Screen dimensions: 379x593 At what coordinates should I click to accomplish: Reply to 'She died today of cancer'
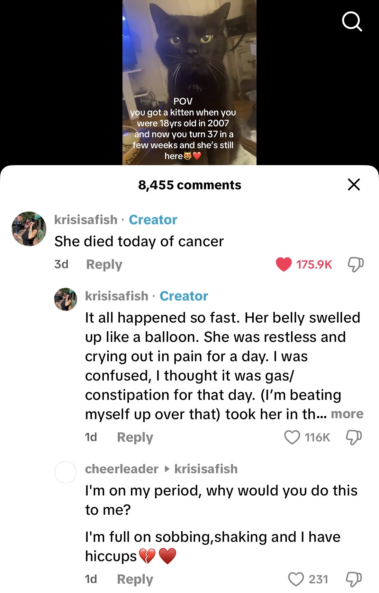tap(104, 264)
